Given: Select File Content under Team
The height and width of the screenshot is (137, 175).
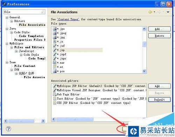Looking at the screenshot, I should pyautogui.click(x=25, y=66).
